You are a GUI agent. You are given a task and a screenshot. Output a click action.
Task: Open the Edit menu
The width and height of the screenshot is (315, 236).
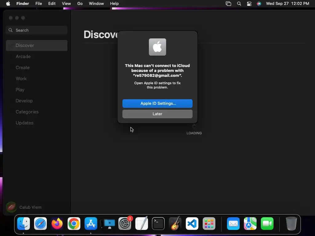[52, 4]
